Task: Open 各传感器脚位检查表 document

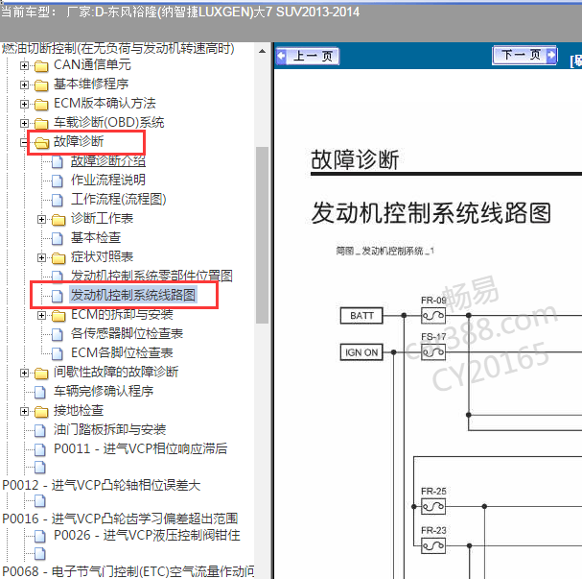Action: point(127,334)
